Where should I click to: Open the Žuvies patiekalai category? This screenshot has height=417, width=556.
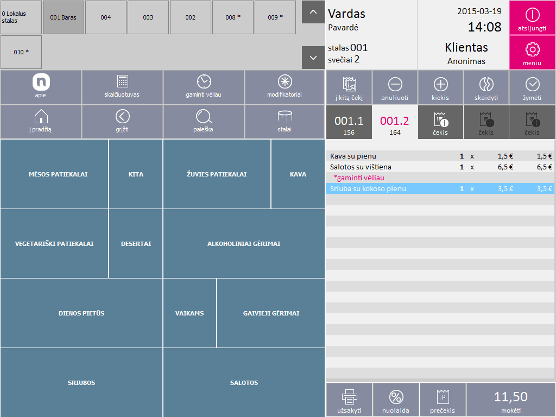217,174
